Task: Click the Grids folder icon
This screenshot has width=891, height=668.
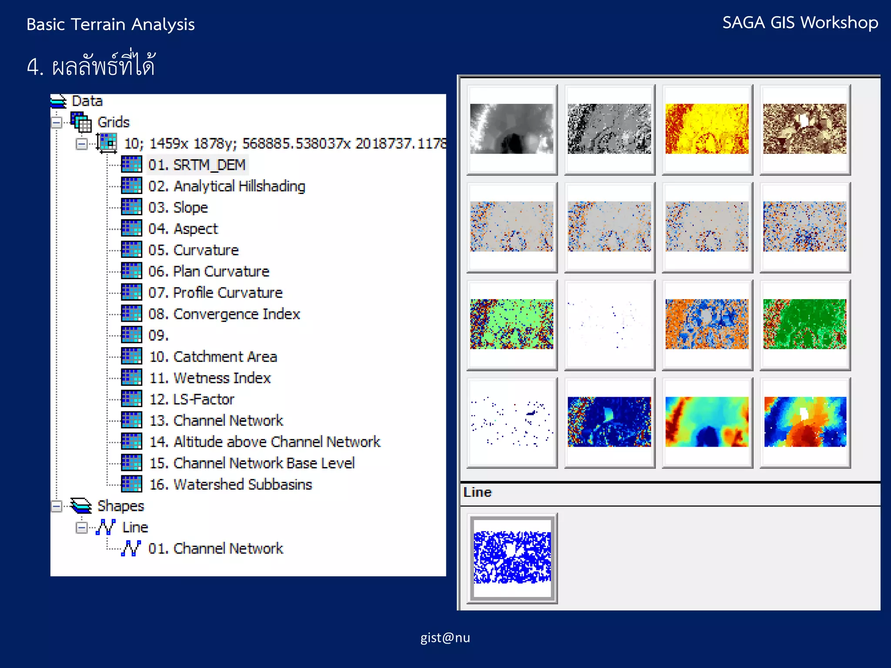Action: click(81, 122)
